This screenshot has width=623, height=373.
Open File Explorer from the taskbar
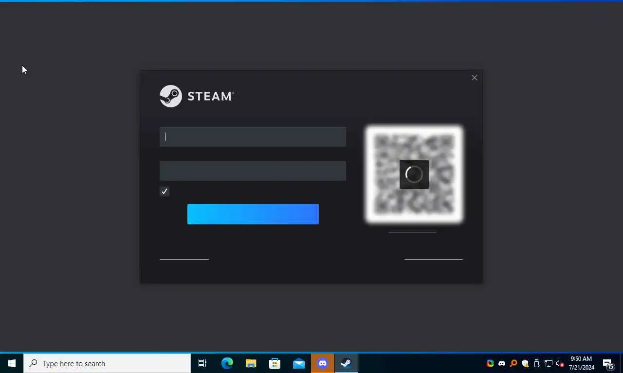coord(251,363)
